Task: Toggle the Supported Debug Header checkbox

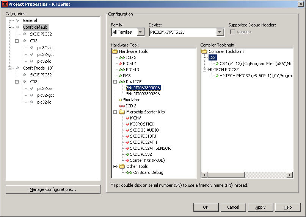Action: tap(232, 32)
